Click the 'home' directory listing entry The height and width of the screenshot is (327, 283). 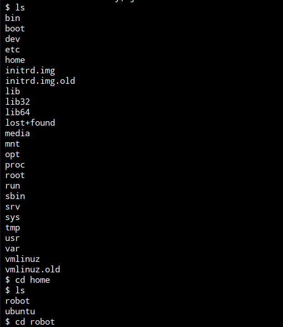[15, 60]
